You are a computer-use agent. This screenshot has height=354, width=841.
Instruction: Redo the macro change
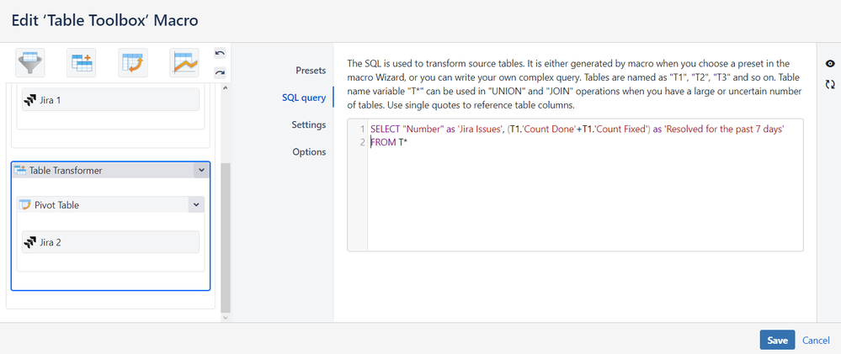pyautogui.click(x=220, y=72)
